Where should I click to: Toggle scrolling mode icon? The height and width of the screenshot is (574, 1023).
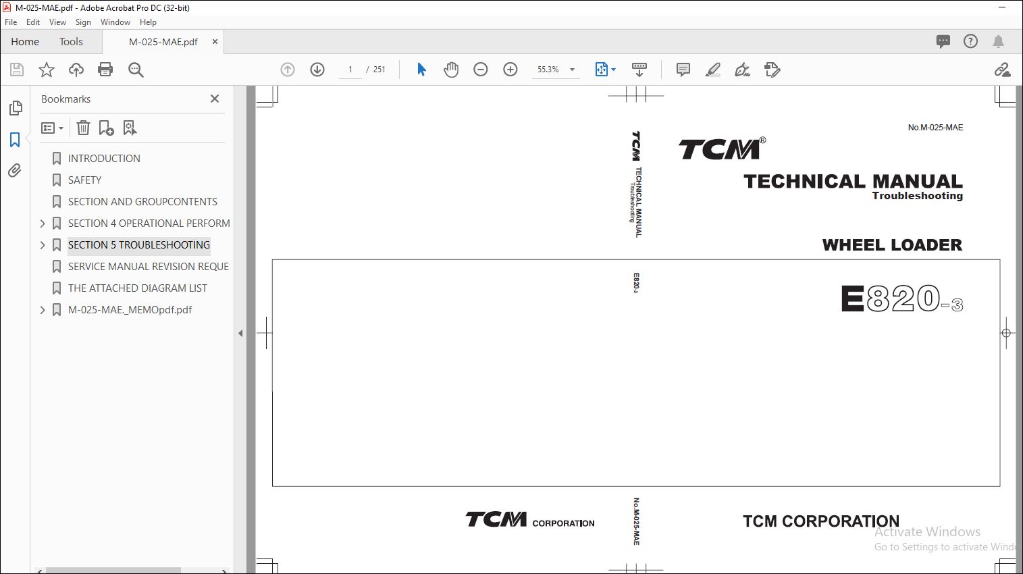[639, 70]
